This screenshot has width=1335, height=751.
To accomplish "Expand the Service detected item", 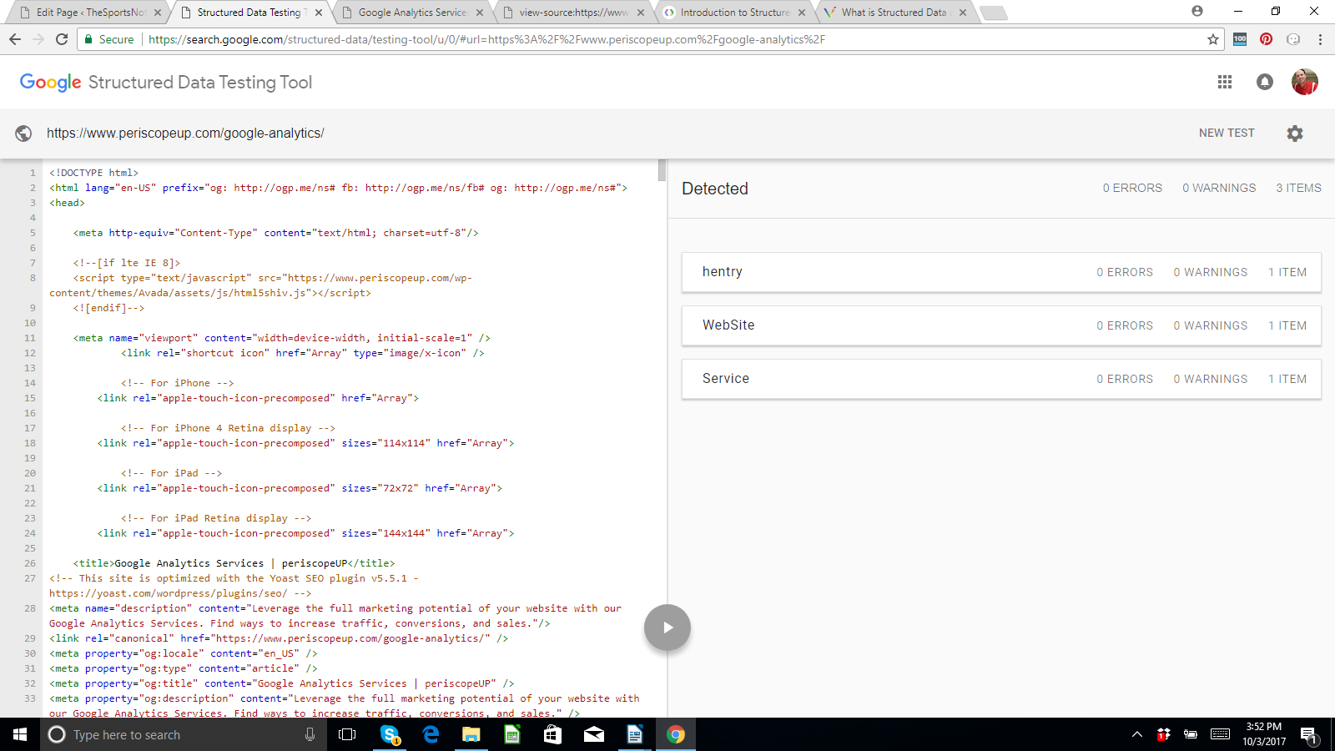I will (x=1001, y=379).
